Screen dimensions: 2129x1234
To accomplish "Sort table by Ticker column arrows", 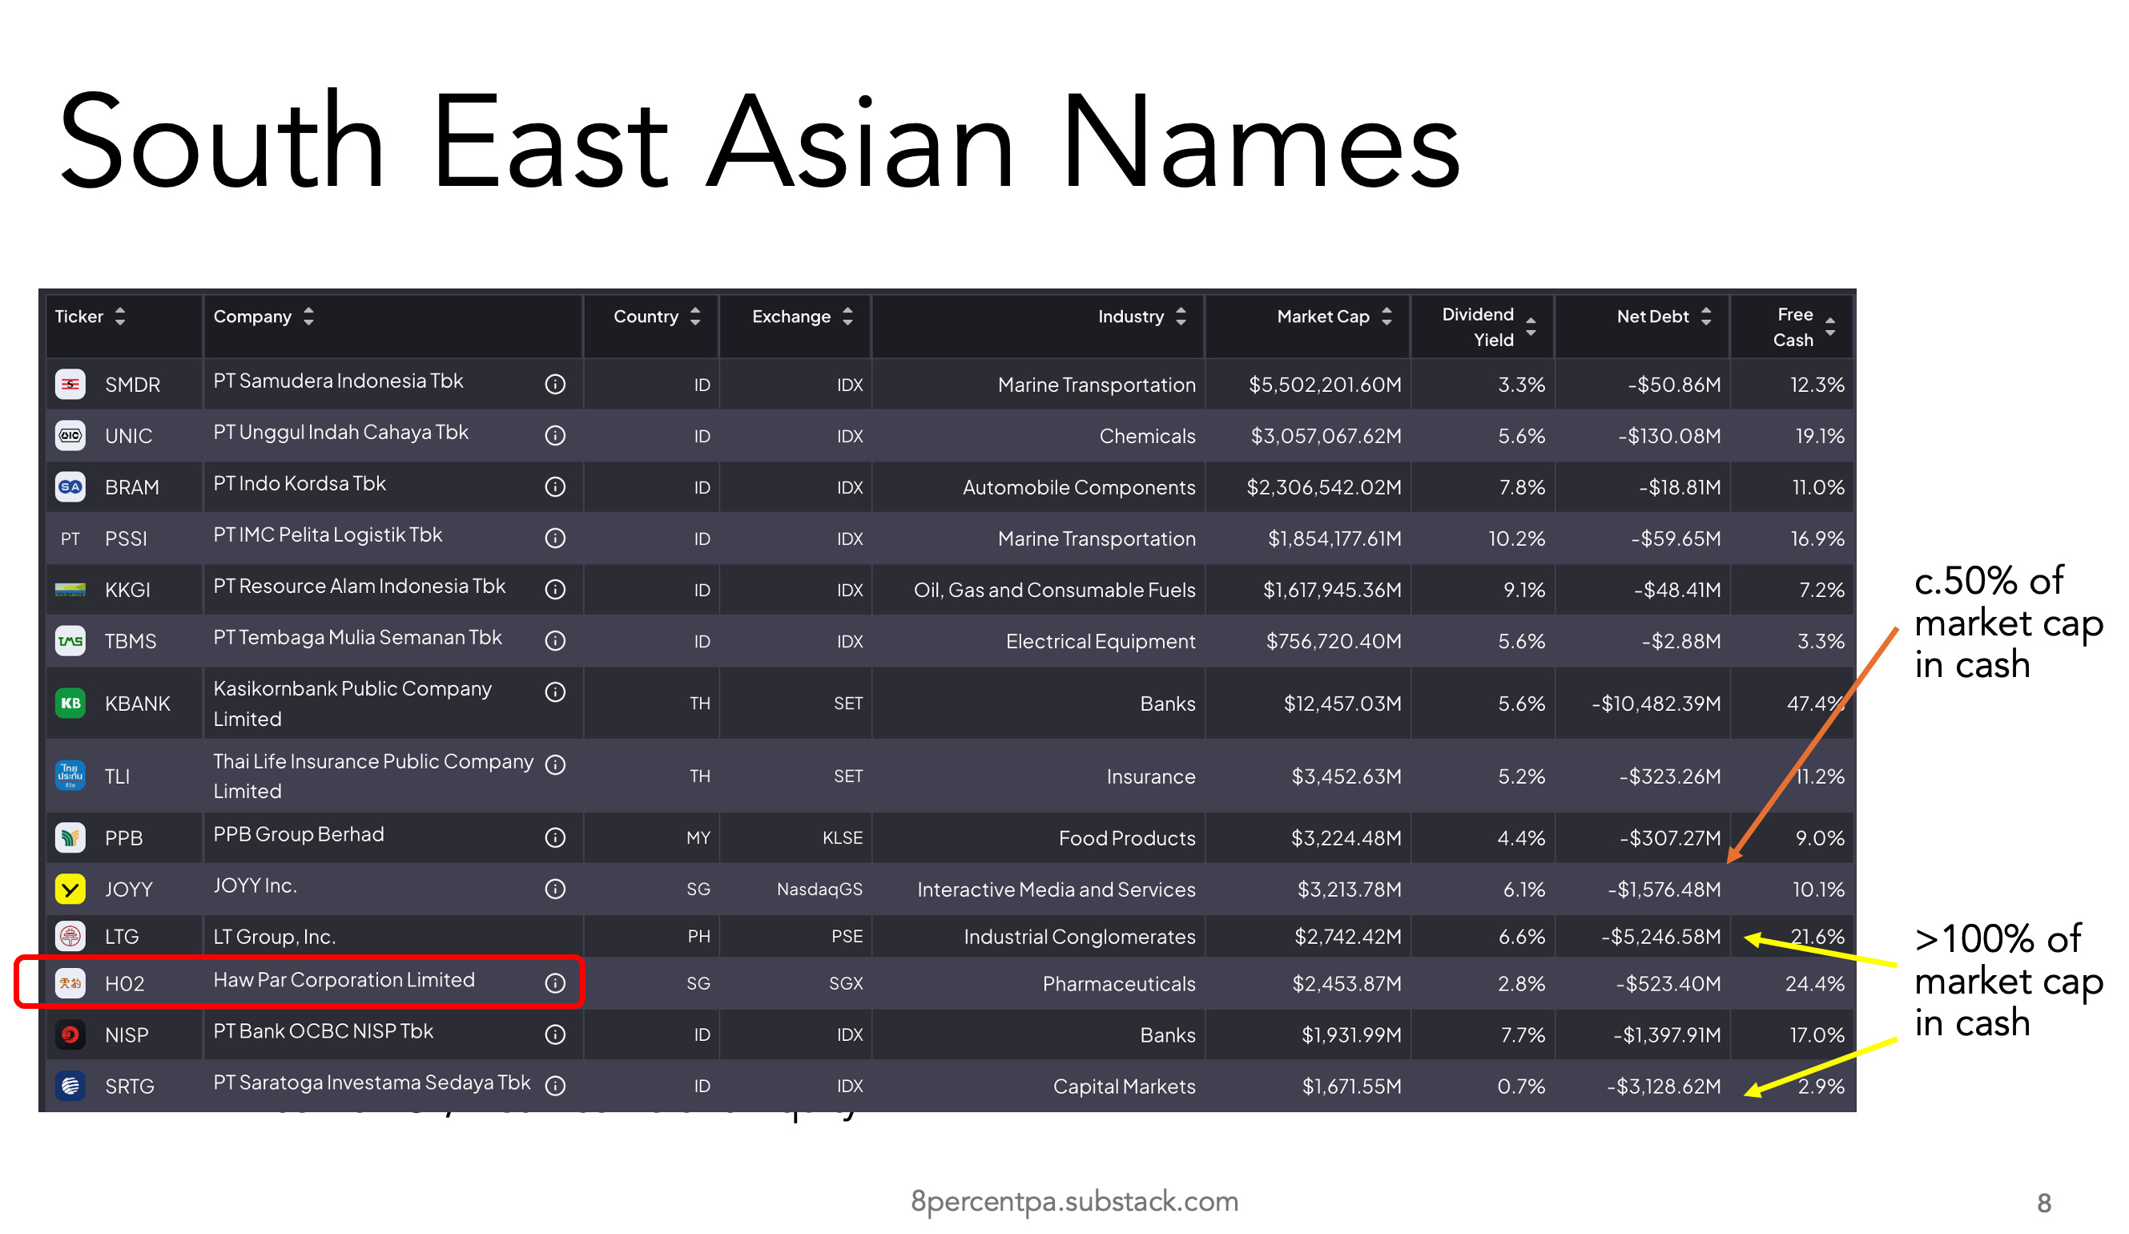I will pos(120,316).
